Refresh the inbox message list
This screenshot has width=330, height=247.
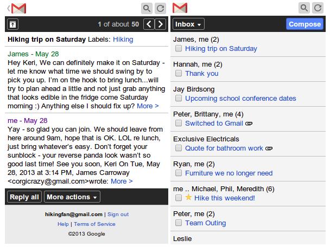pyautogui.click(x=318, y=8)
